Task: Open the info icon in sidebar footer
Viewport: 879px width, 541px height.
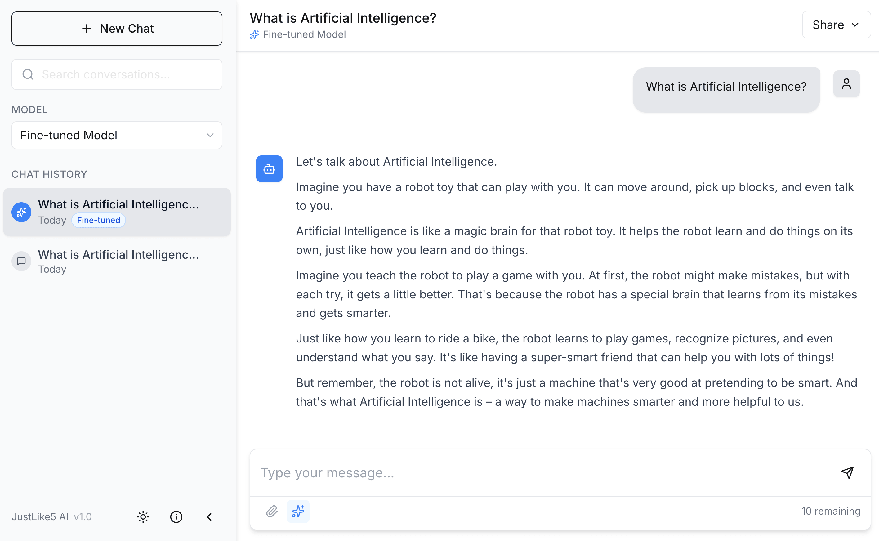Action: tap(176, 517)
